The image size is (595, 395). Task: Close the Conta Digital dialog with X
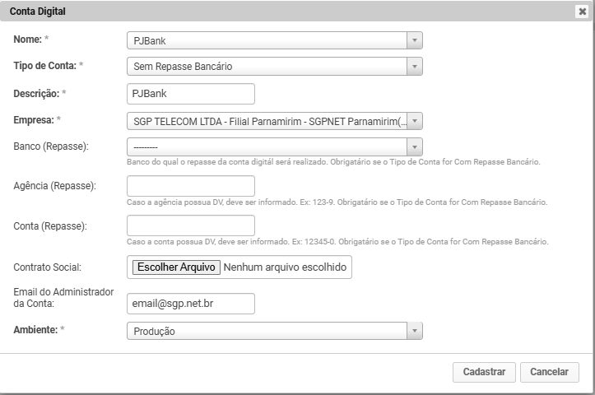(x=582, y=12)
